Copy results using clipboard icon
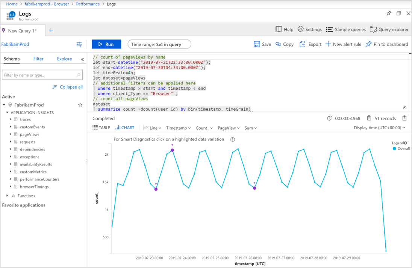The width and height of the screenshot is (412, 268). click(404, 118)
